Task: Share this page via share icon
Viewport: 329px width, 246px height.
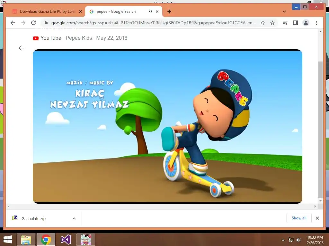Action: [x=262, y=23]
